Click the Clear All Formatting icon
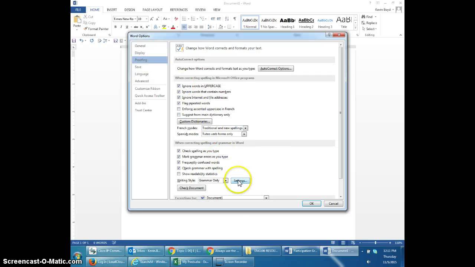 tap(176, 19)
